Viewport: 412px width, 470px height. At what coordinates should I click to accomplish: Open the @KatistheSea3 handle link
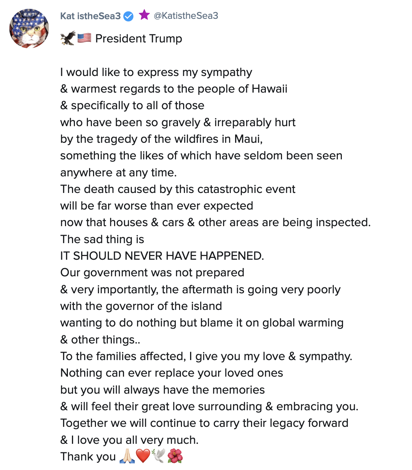point(186,16)
